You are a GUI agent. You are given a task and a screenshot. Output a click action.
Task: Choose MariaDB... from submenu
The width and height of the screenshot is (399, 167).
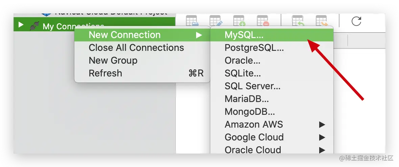point(272,99)
